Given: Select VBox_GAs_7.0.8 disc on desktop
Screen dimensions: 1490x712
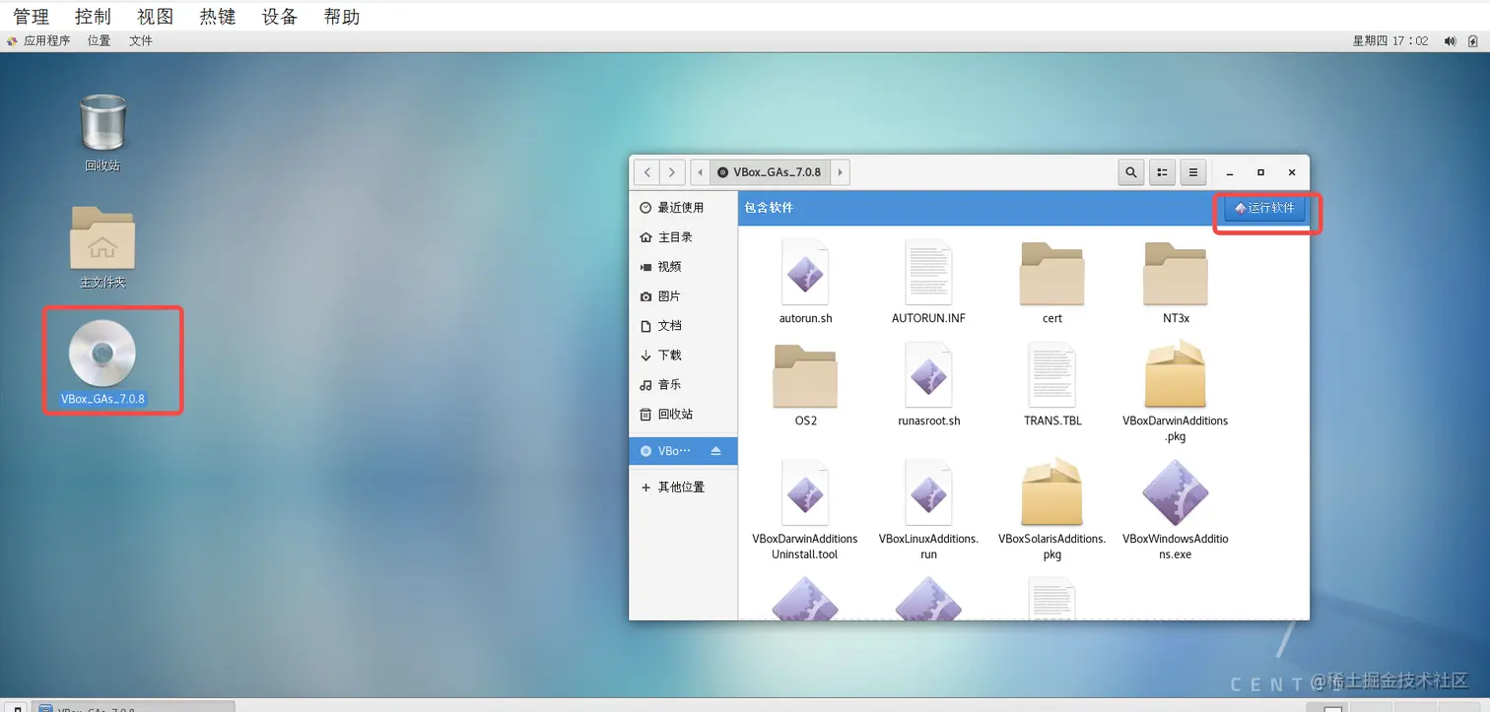Looking at the screenshot, I should [x=102, y=353].
